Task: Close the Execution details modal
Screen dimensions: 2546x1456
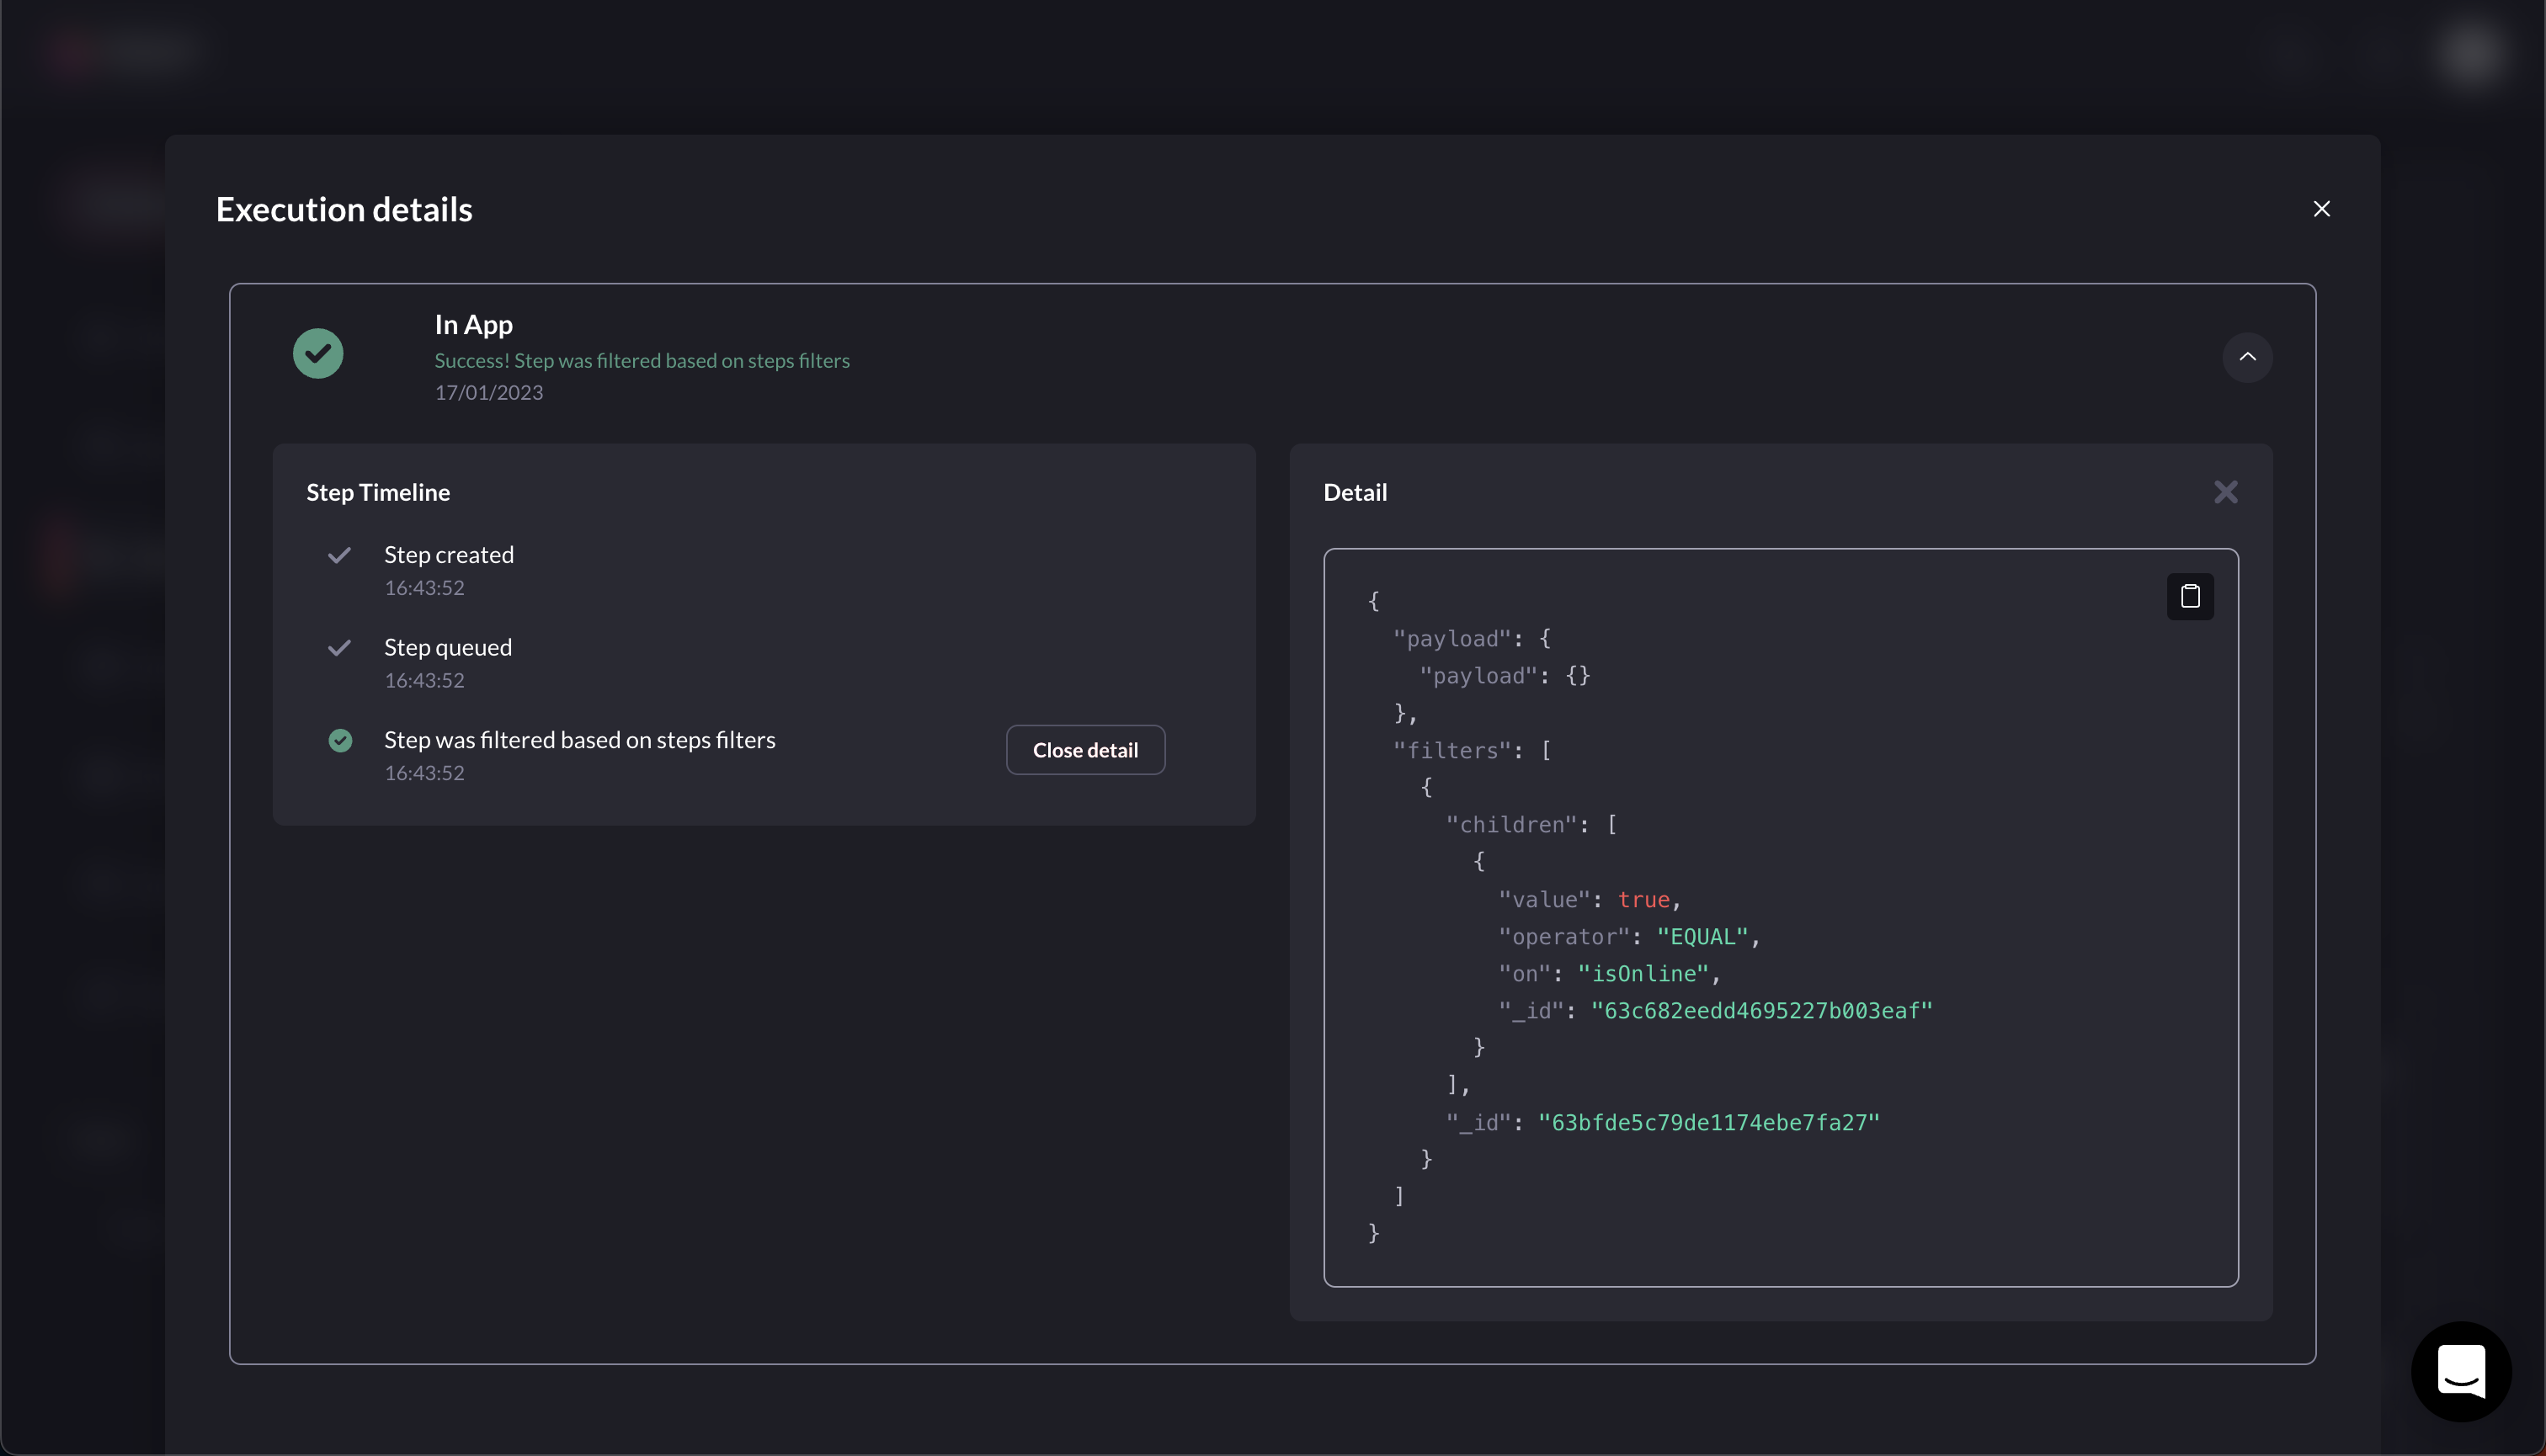Action: tap(2321, 209)
